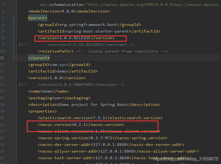Click the opening properties tag

[x=42, y=111]
